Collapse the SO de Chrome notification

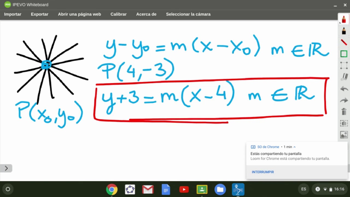coord(294,147)
